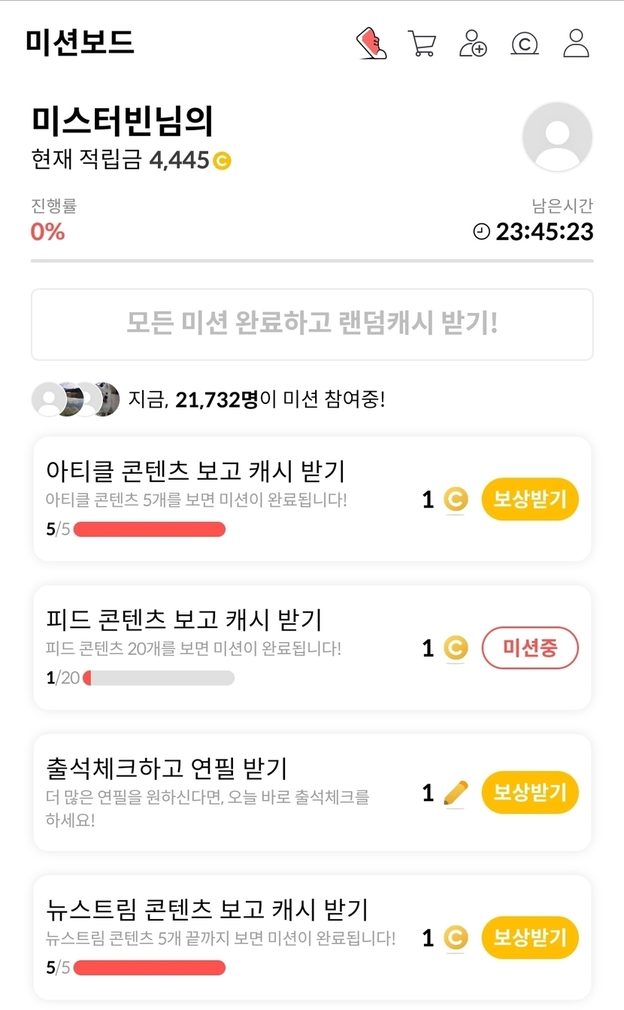Screen dimensions: 624x1010
Task: Tap the pencil reward icon
Action: tap(455, 793)
